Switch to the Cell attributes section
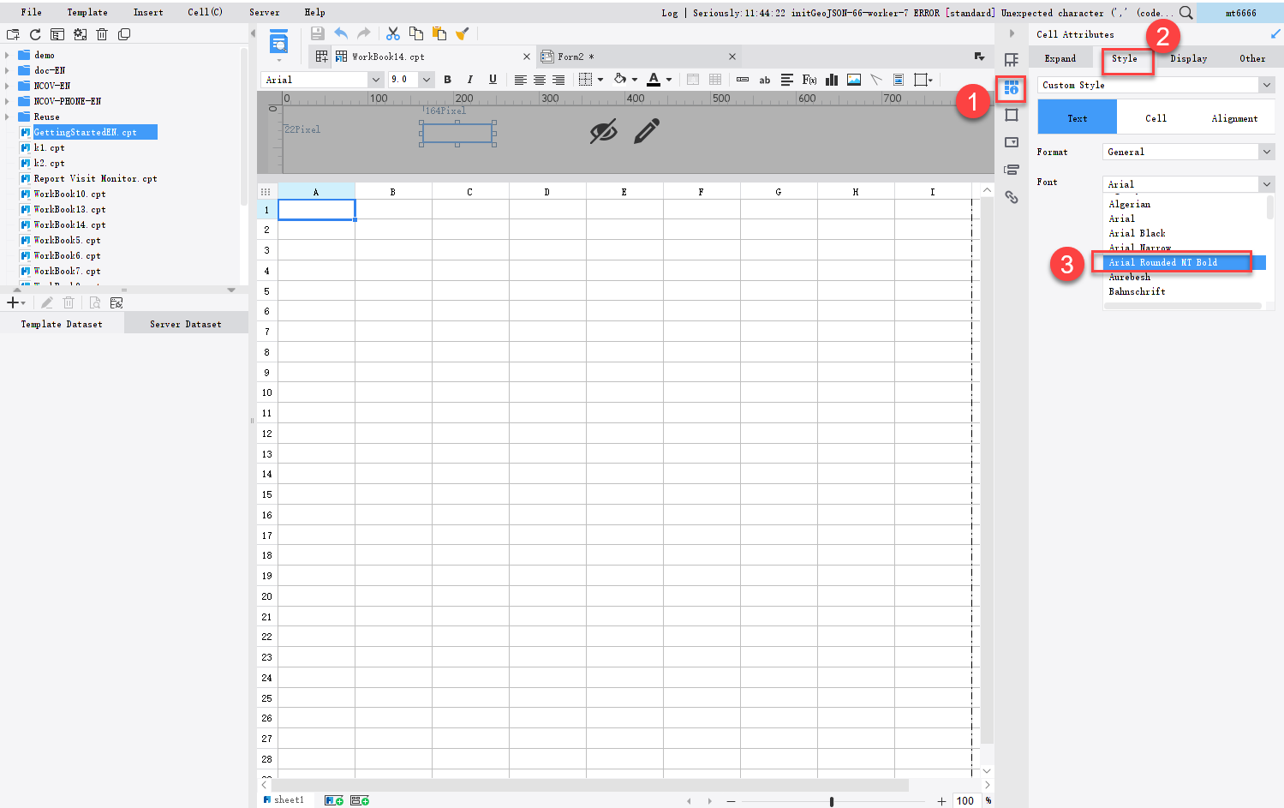 coord(1156,117)
